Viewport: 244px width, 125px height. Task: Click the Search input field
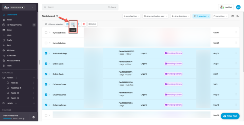(x=80, y=7)
